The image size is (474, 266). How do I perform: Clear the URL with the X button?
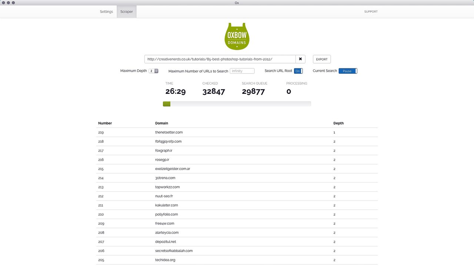click(300, 59)
